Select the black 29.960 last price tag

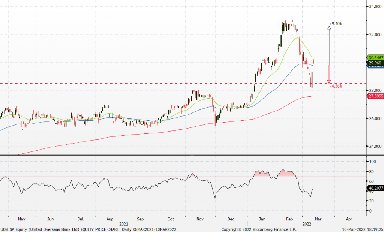[375, 63]
